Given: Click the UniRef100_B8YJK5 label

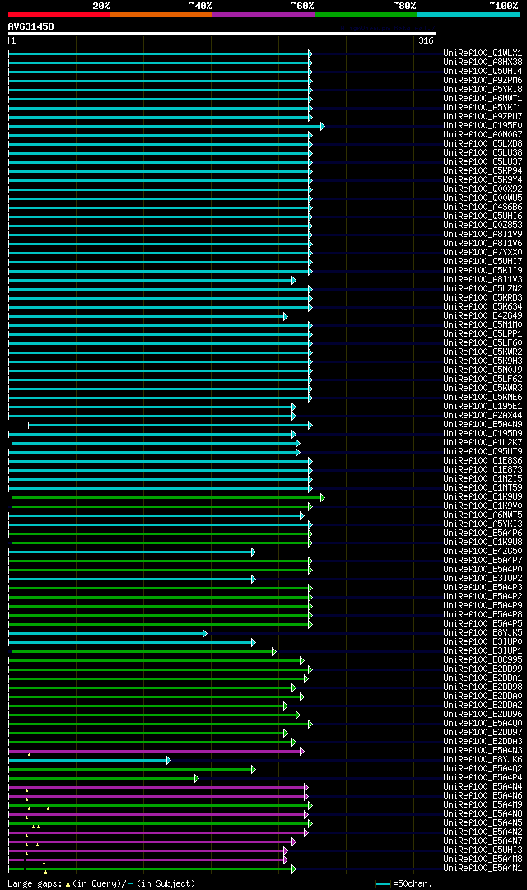Looking at the screenshot, I should tap(483, 633).
